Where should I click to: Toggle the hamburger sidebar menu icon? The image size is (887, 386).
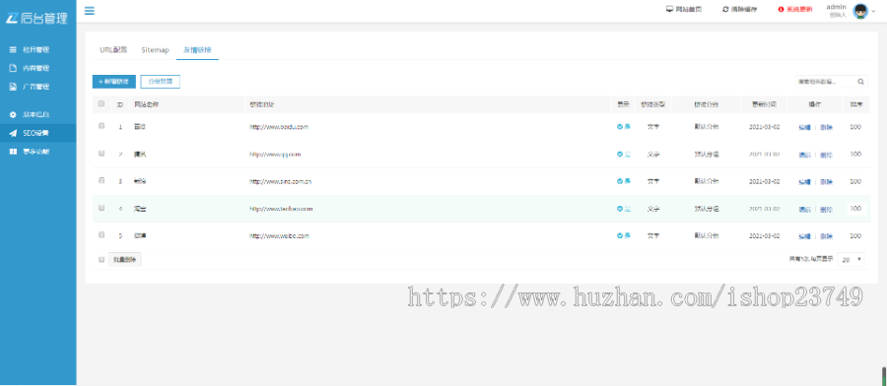(x=90, y=11)
